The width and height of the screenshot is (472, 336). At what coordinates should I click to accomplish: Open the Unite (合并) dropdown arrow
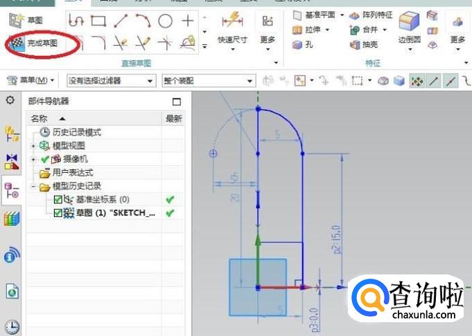(x=385, y=30)
